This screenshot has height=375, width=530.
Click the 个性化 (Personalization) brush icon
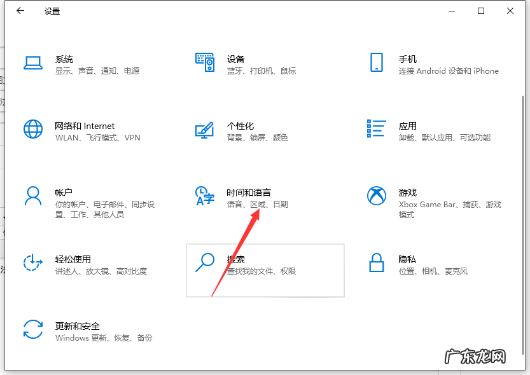click(x=205, y=130)
